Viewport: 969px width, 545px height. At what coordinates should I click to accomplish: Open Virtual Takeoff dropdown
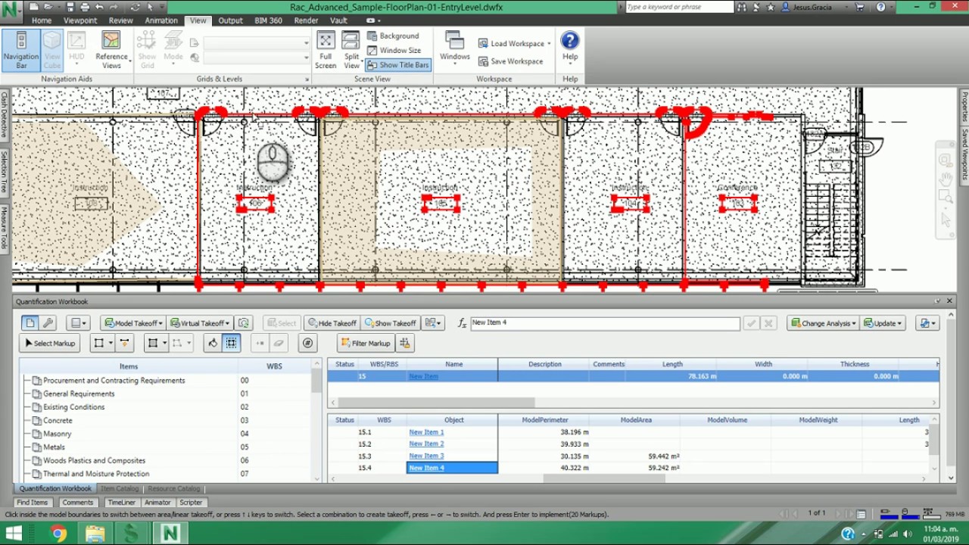(200, 323)
